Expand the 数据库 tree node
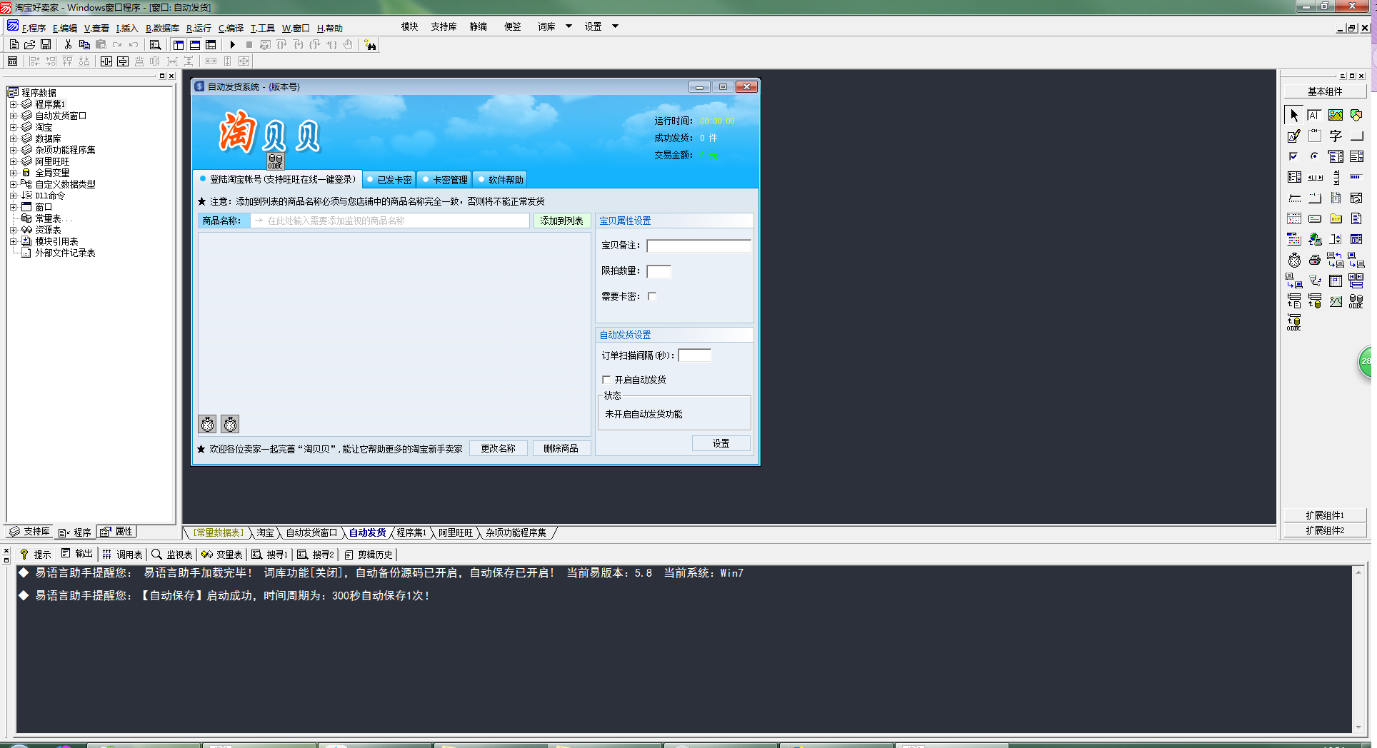 (x=13, y=138)
